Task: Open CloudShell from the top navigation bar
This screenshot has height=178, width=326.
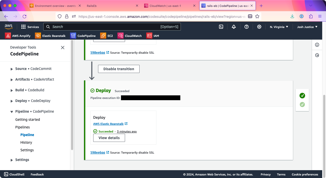Action: [221, 27]
